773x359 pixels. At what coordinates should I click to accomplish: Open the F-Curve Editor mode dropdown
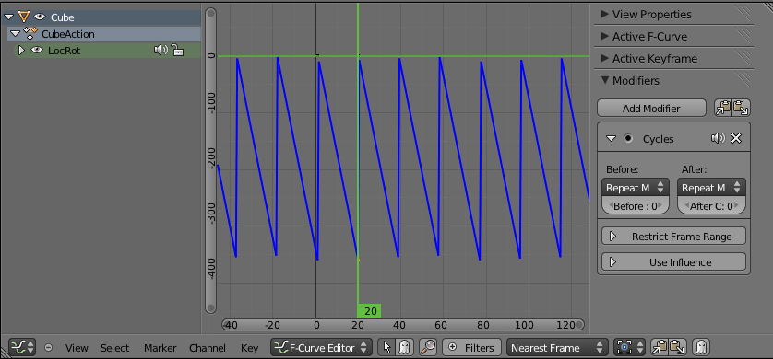tap(321, 347)
